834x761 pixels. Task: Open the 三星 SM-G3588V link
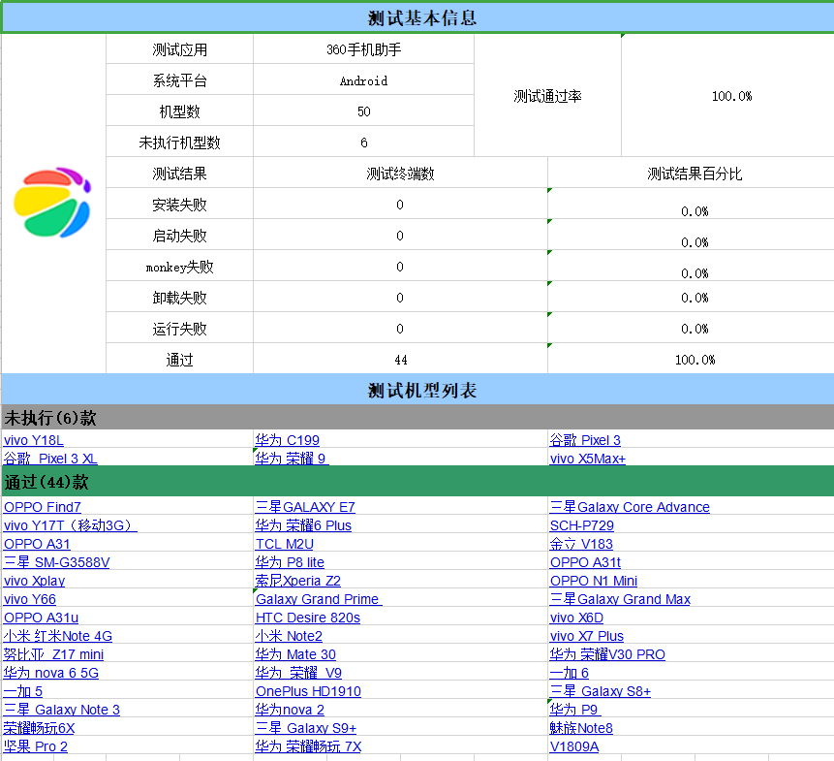point(56,562)
